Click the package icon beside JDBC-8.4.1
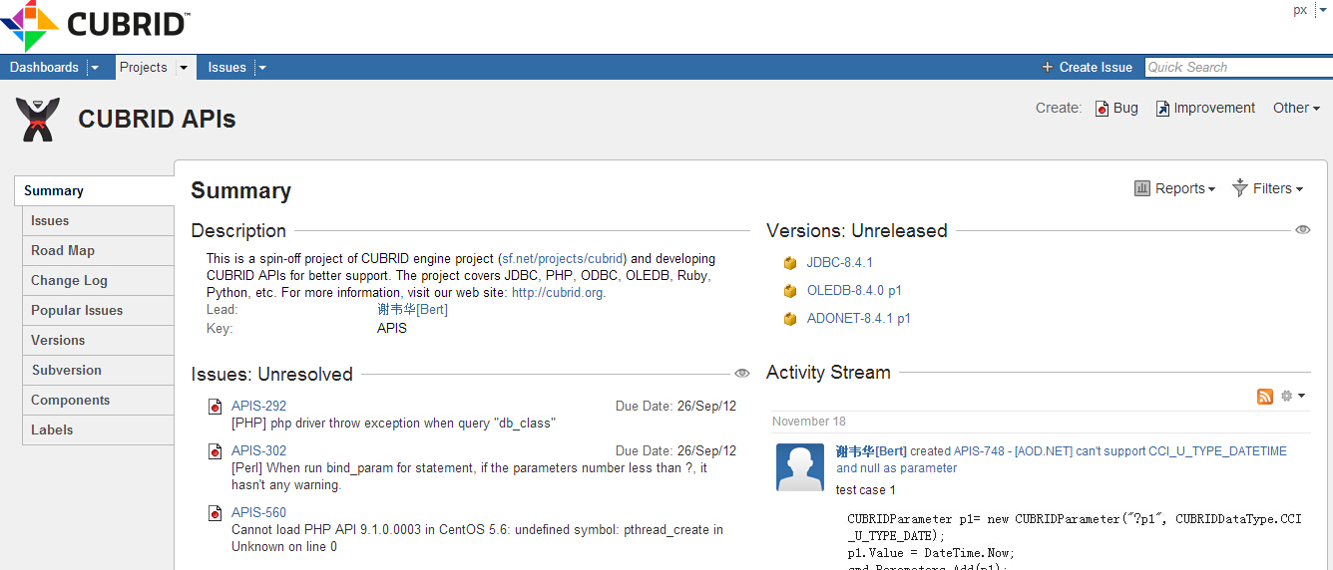The width and height of the screenshot is (1333, 570). point(790,263)
